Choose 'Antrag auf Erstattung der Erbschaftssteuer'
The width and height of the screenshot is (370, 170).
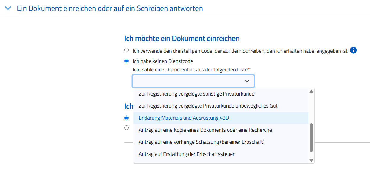186,154
